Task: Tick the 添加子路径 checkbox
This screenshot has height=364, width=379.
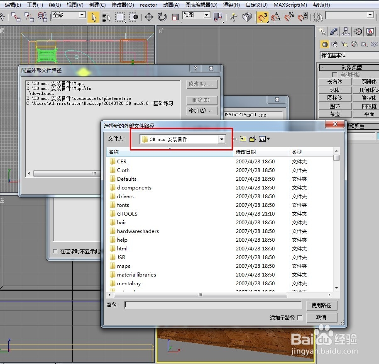Action: tap(300, 318)
